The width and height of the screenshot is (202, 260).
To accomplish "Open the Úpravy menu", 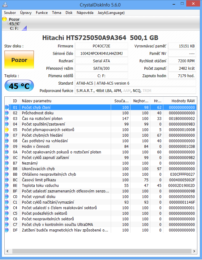I will point(26,13).
